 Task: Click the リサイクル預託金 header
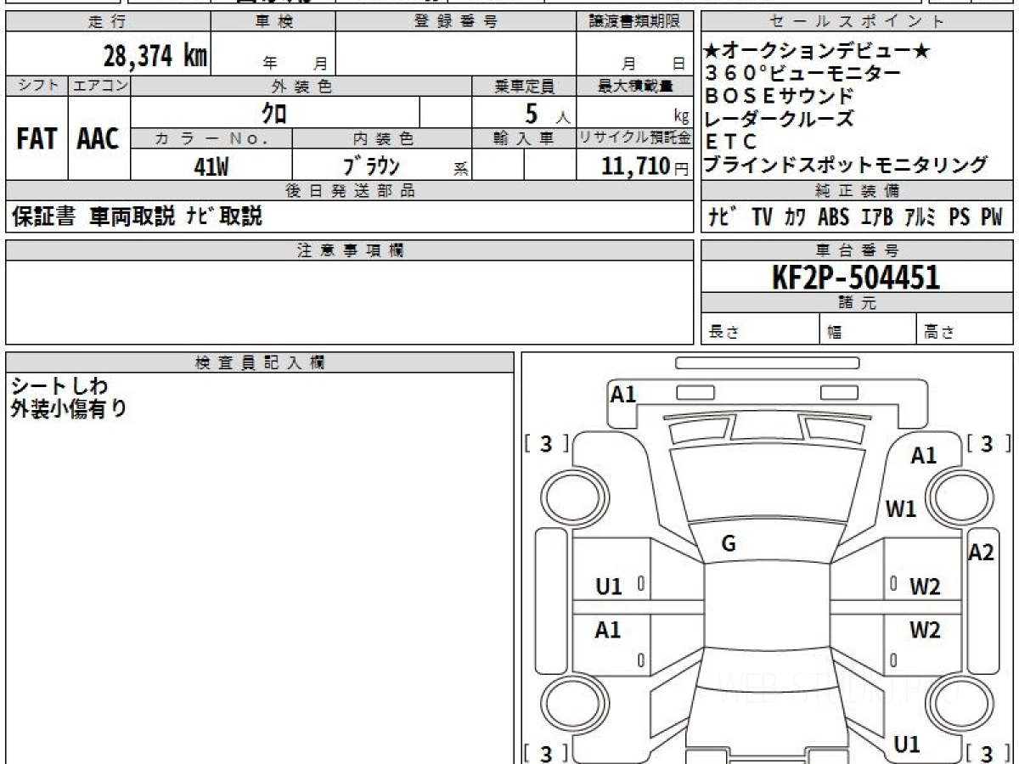tap(635, 138)
